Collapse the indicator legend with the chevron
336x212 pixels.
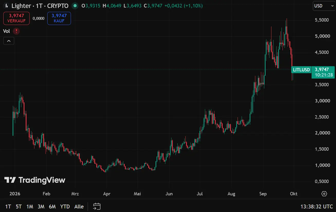[9, 41]
